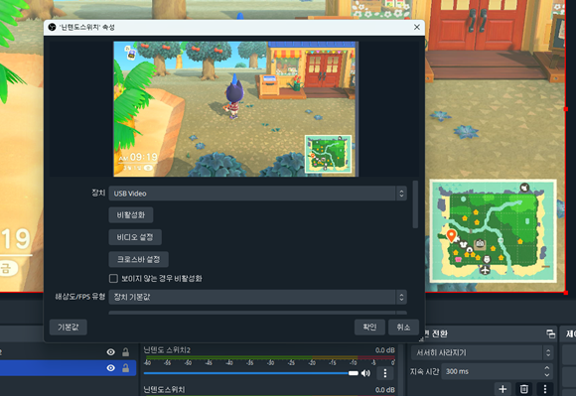Open 크로스바 설정 in properties dialog
This screenshot has height=396, width=576.
[138, 259]
